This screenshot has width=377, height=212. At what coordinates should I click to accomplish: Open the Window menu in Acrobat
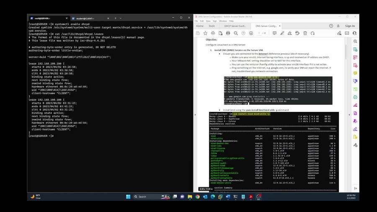[x=223, y=21]
